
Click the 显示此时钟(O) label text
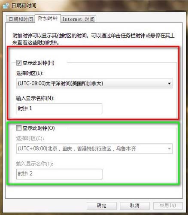(x=39, y=128)
